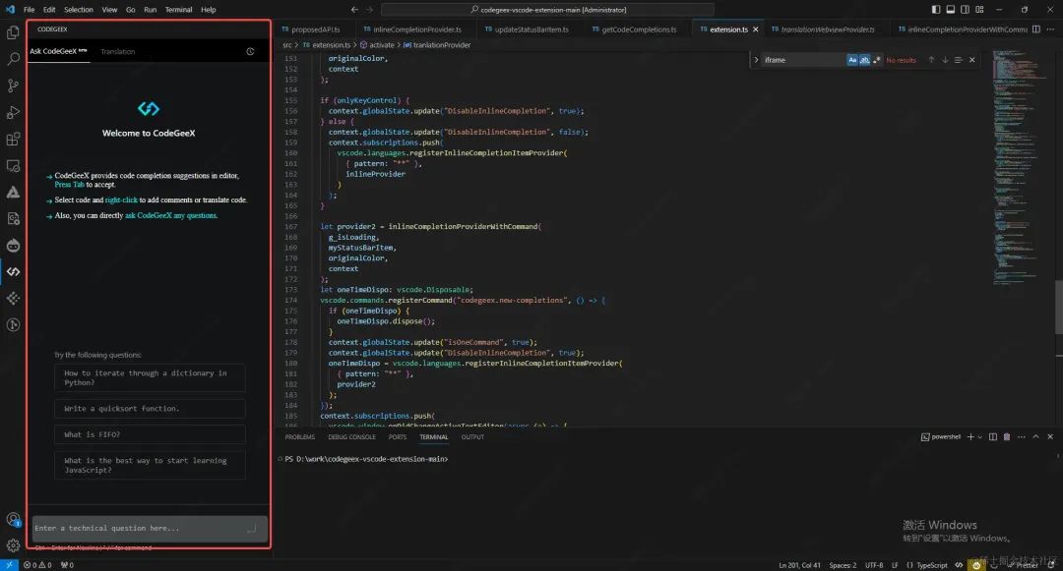
Task: Select the CodeGeeX activity bar icon
Action: [13, 272]
